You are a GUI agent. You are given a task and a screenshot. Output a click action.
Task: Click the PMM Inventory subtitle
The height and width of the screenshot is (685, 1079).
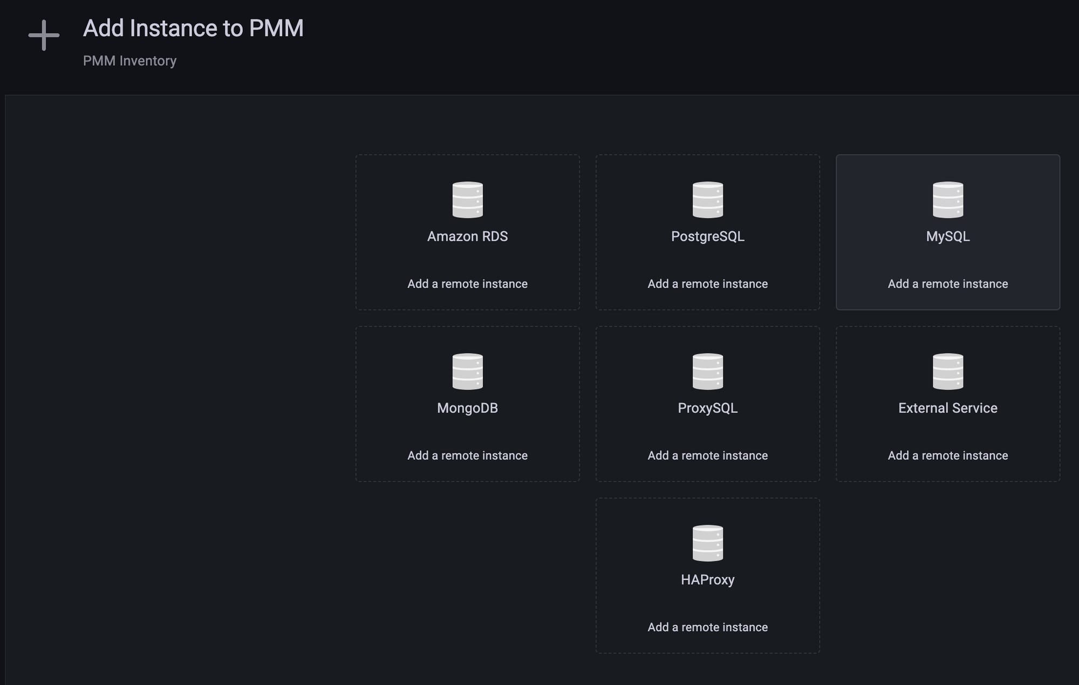pyautogui.click(x=129, y=61)
